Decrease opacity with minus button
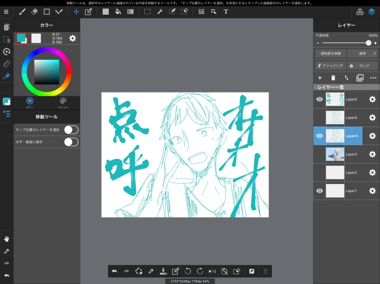 (318, 43)
